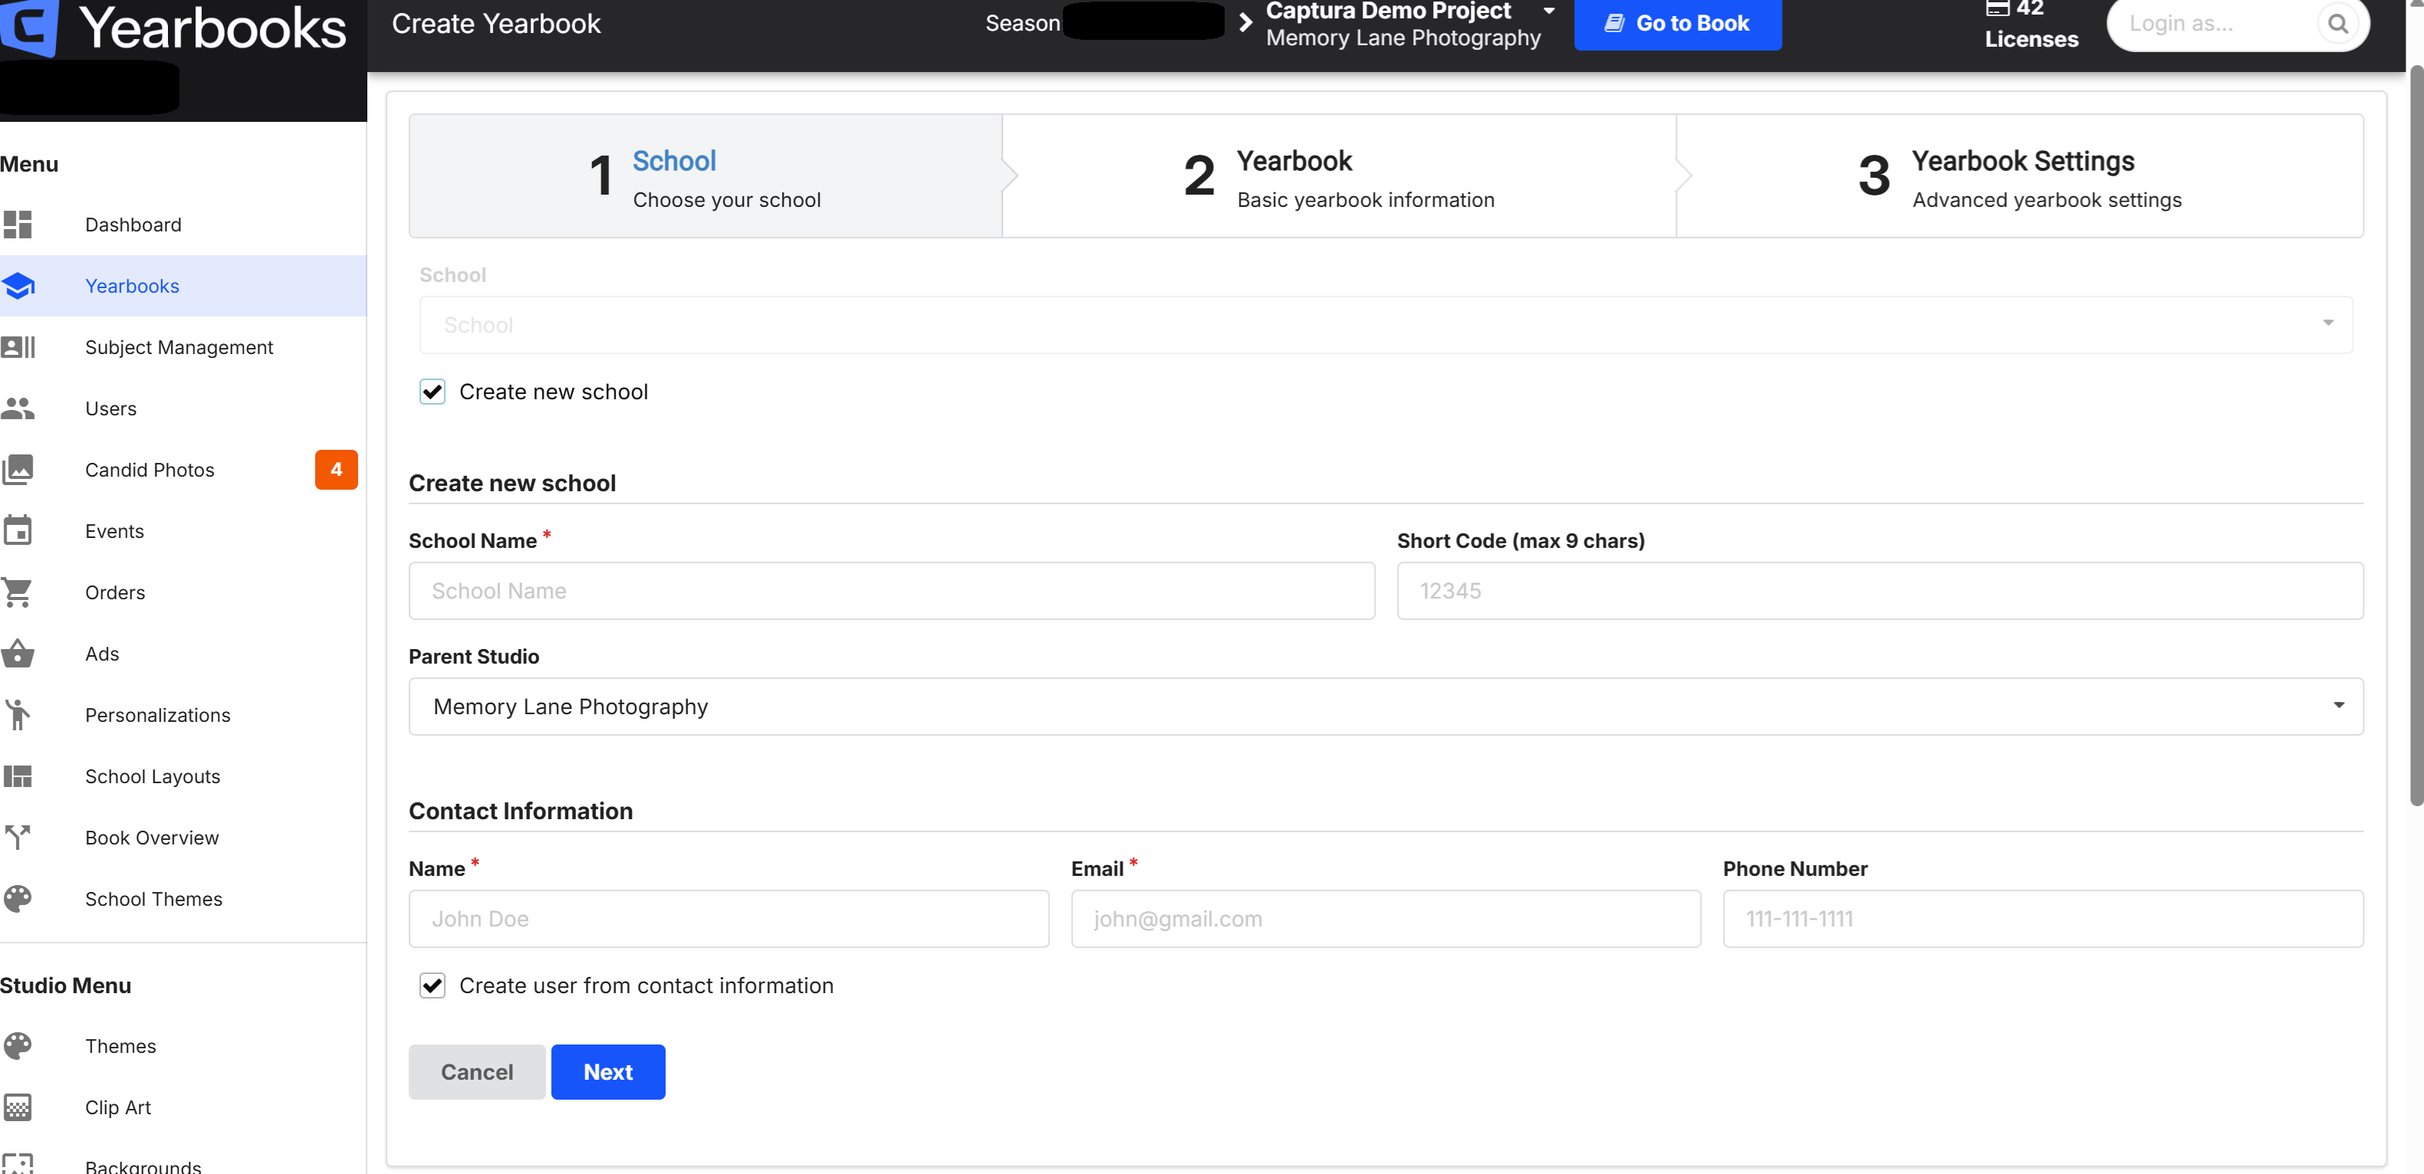Viewport: 2424px width, 1174px height.
Task: Click the Phone Number input field
Action: click(x=2043, y=919)
